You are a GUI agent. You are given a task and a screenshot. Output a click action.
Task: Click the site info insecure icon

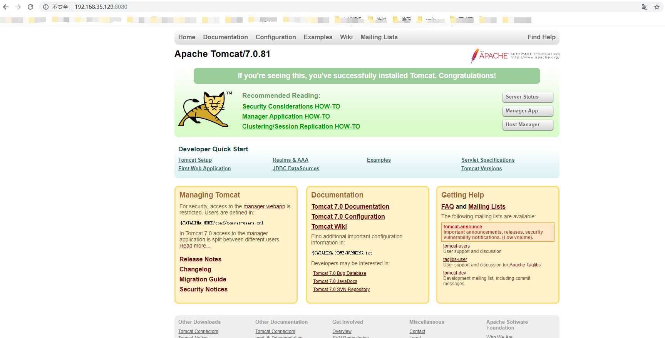tap(46, 7)
